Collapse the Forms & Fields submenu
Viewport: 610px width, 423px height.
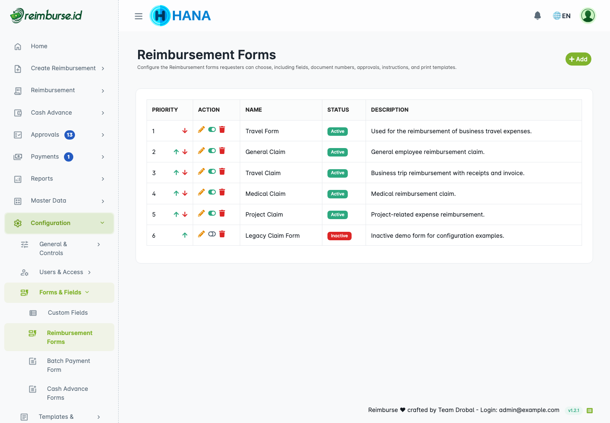click(59, 292)
